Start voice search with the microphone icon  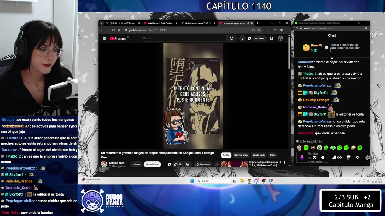(242, 38)
